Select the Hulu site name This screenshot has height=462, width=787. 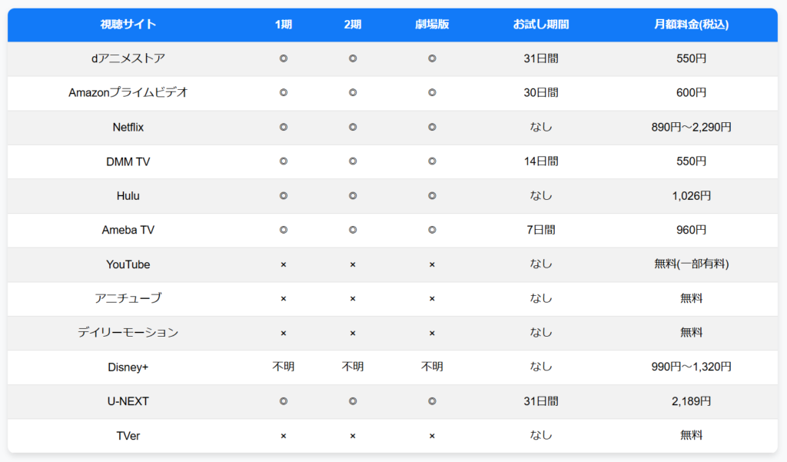pyautogui.click(x=128, y=195)
